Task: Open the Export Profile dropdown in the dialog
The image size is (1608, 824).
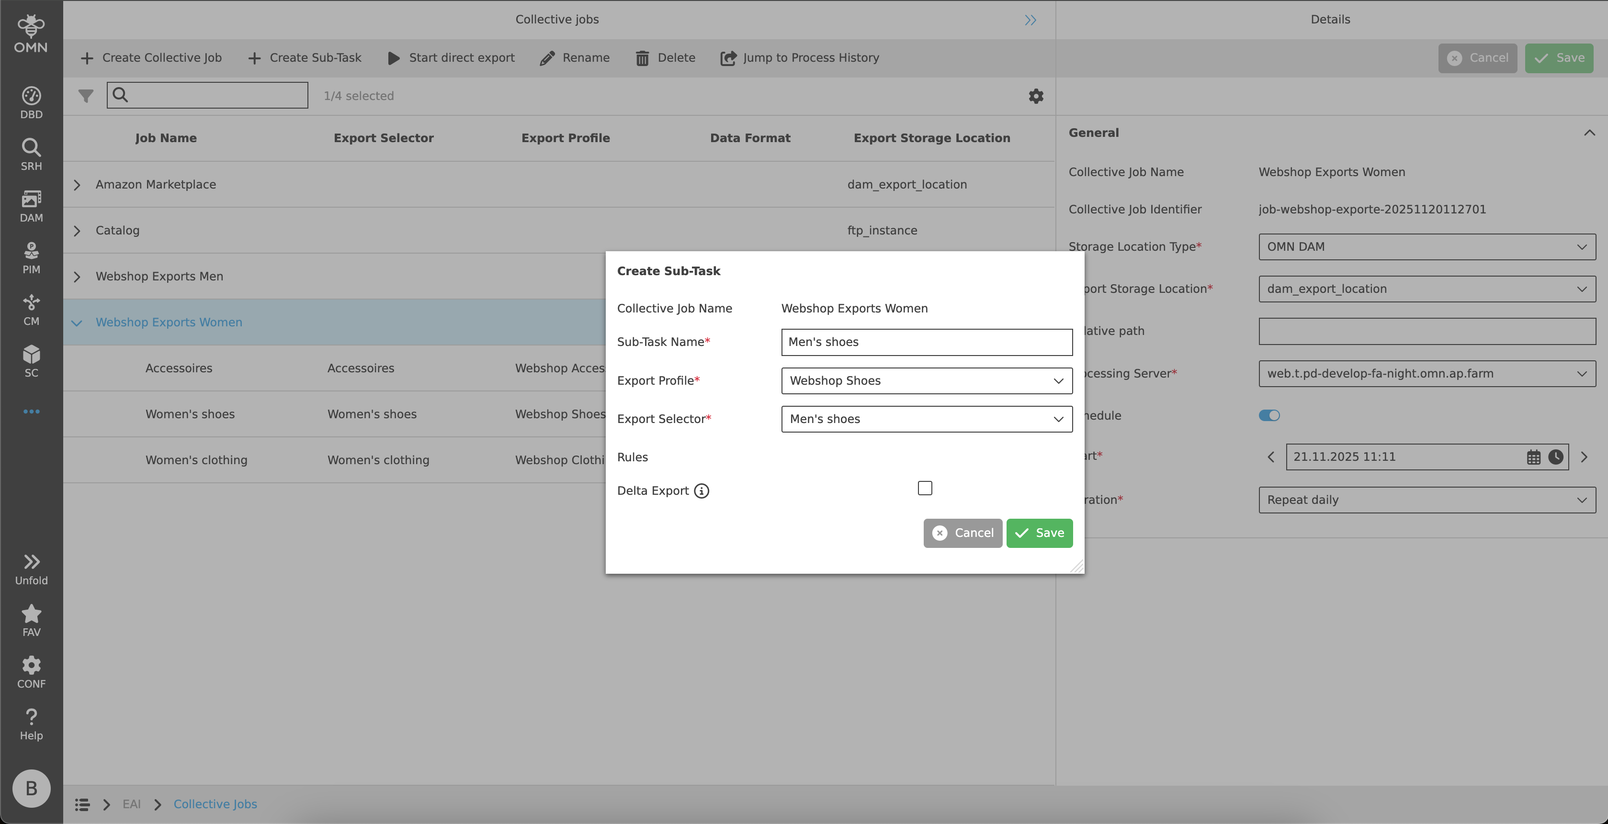Action: click(926, 380)
